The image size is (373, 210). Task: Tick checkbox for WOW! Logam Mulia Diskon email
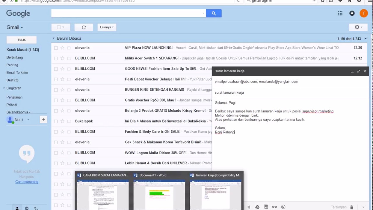pos(56,153)
